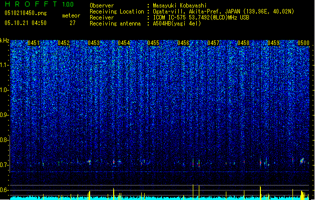Viewport: 315px width, 200px height.
Task: Select the file name 0510210450.png
Action: pyautogui.click(x=26, y=13)
